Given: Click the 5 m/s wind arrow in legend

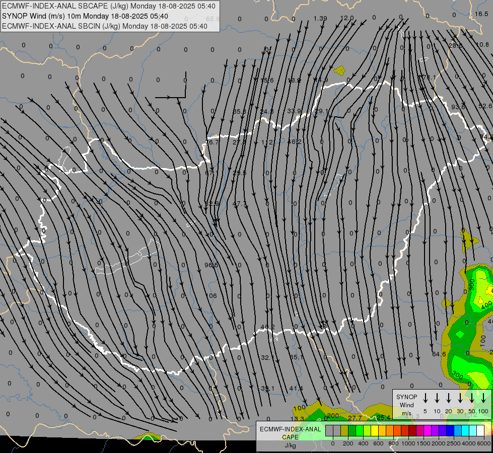Looking at the screenshot, I should [426, 398].
